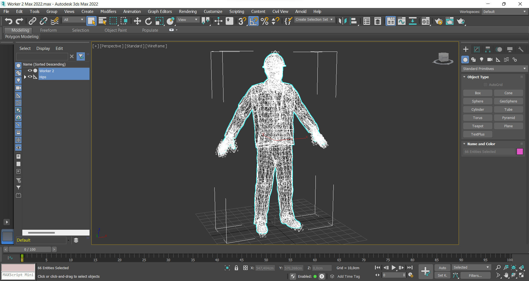Click the Unlink Selection icon

pyautogui.click(x=44, y=21)
